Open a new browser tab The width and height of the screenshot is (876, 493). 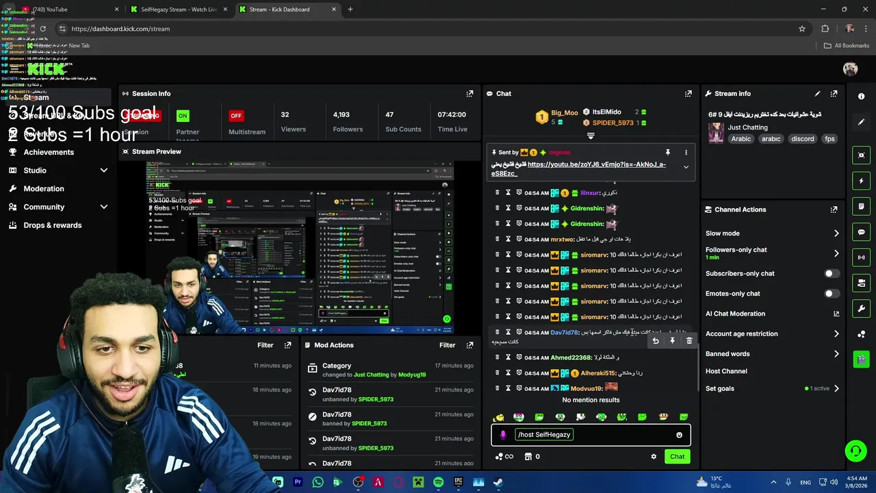pyautogui.click(x=350, y=10)
